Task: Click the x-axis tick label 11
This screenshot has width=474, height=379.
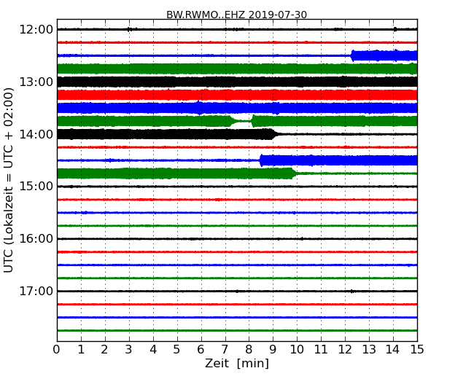Action: tap(321, 350)
